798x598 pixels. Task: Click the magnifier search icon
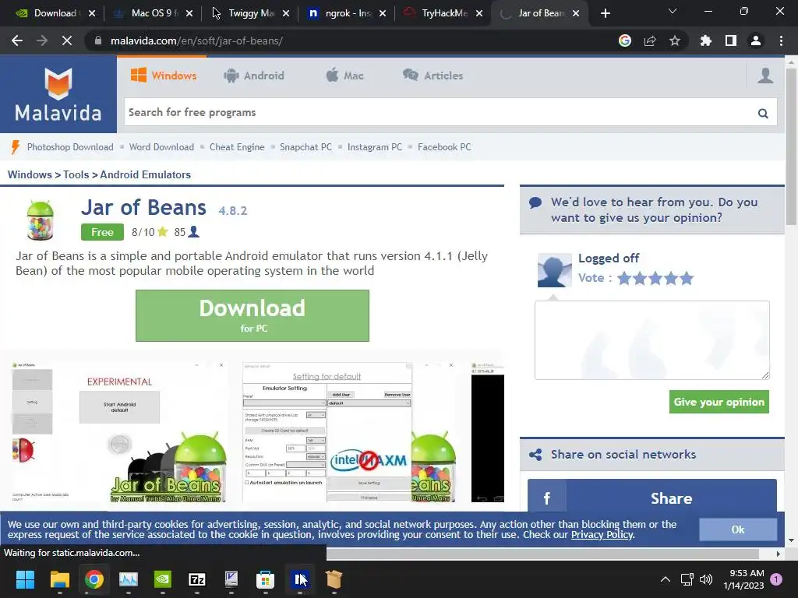point(763,113)
